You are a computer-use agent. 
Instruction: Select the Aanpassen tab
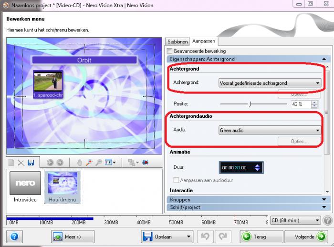coord(204,41)
